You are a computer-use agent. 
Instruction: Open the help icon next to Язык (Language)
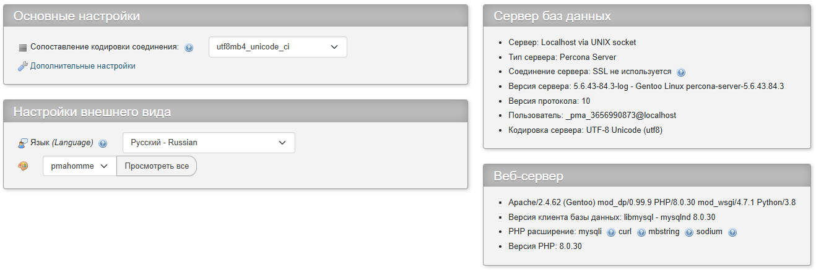coord(103,143)
